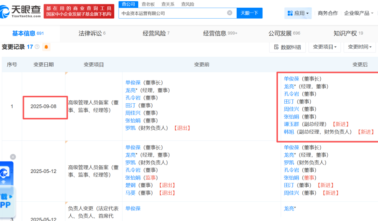Screen dimensions: 378x221
Task: Open 韩旭 profile link in 变更后
Action: pyautogui.click(x=289, y=132)
